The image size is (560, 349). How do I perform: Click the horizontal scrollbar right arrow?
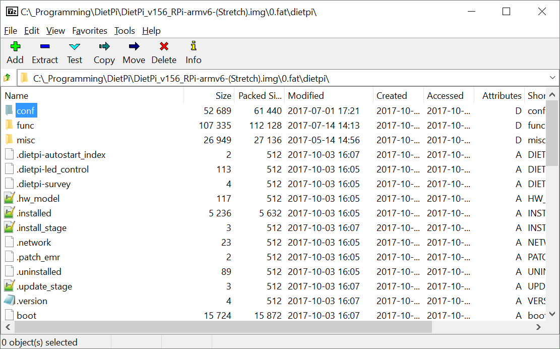click(x=538, y=327)
